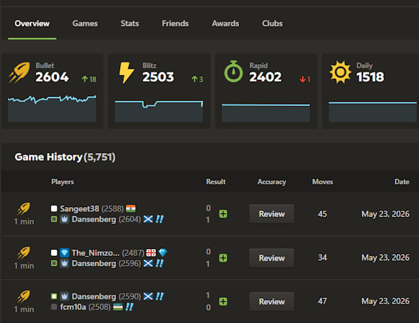The width and height of the screenshot is (419, 323).
Task: Open Dansenberg (2590) player link
Action: click(x=94, y=296)
